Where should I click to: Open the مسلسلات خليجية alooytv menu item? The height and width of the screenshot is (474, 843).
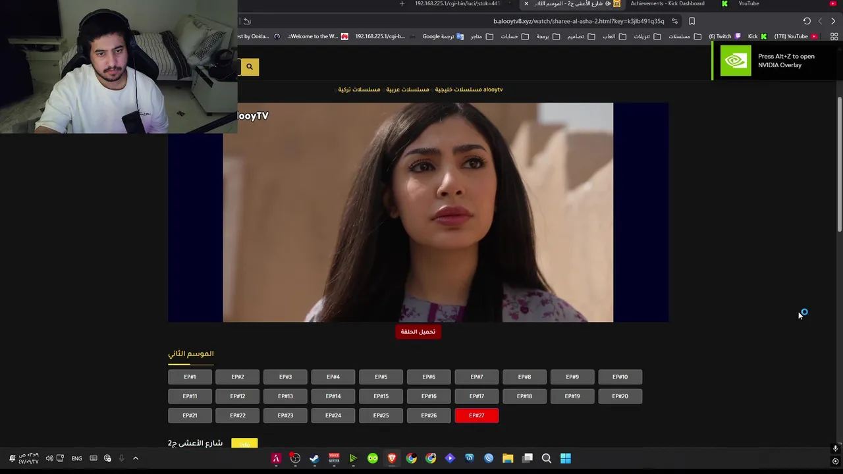pos(469,90)
